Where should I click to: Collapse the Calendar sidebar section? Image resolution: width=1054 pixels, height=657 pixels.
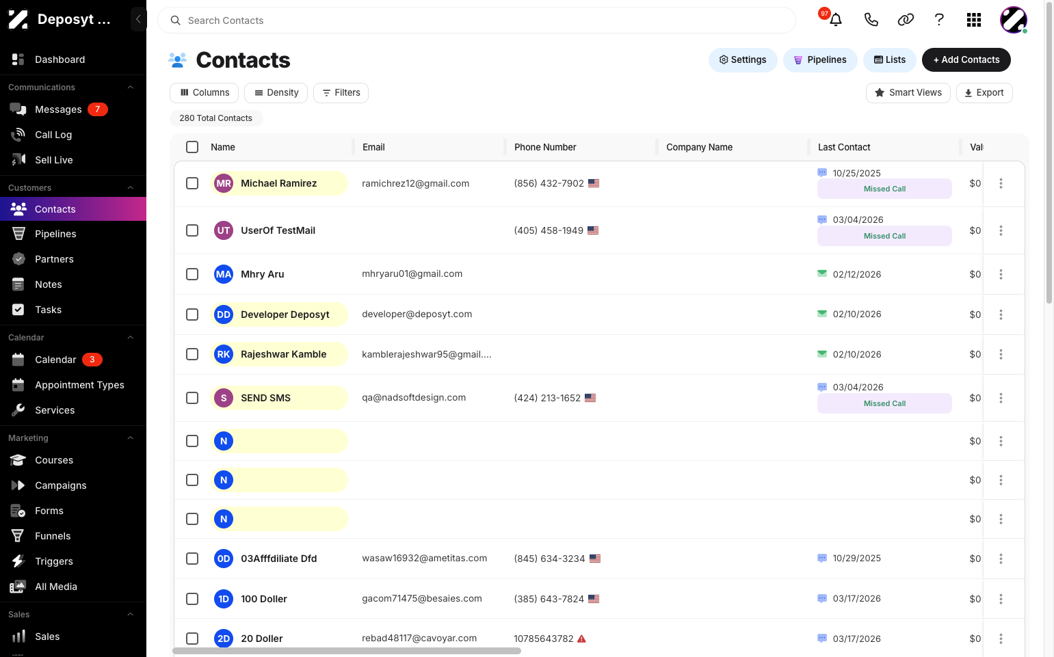tap(130, 338)
